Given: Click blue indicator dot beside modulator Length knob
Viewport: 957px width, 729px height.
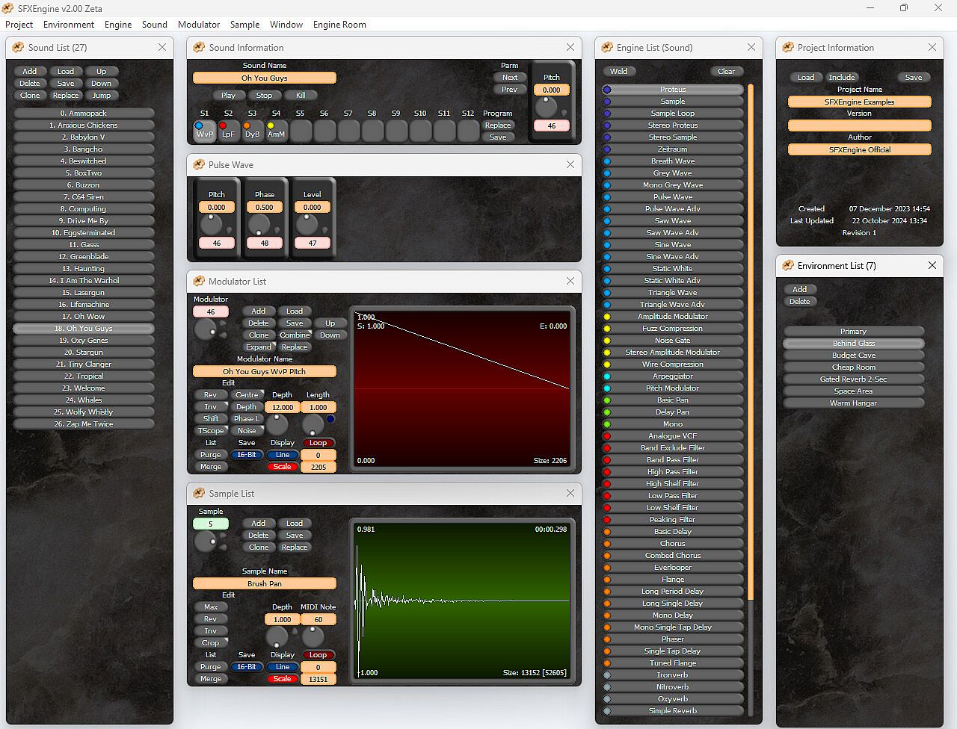Looking at the screenshot, I should point(330,419).
